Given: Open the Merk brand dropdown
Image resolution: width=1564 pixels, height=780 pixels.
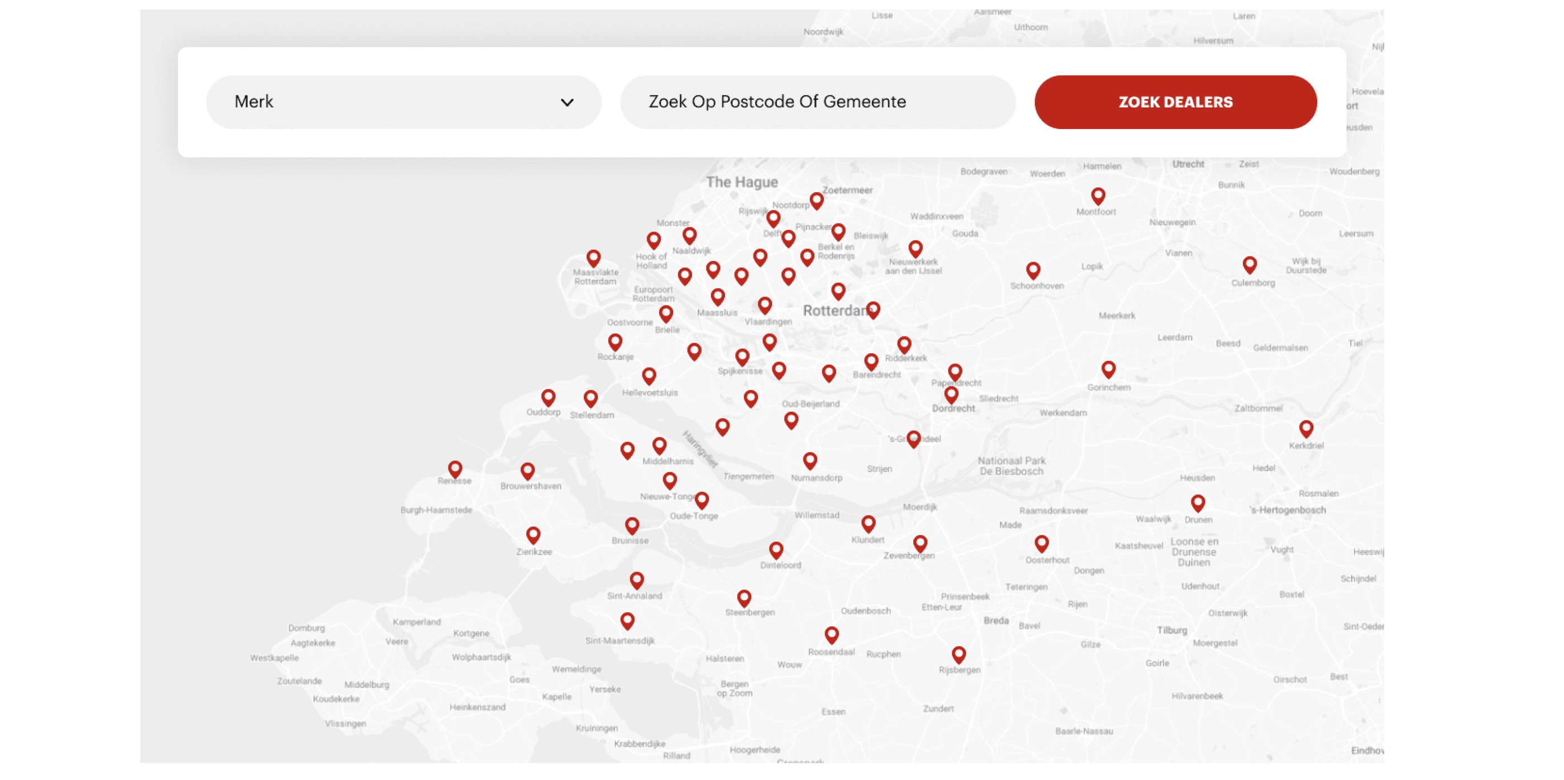Looking at the screenshot, I should click(403, 102).
